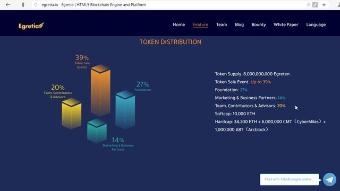Click the 27% Foundation chart label
340x191 pixels.
click(x=142, y=86)
